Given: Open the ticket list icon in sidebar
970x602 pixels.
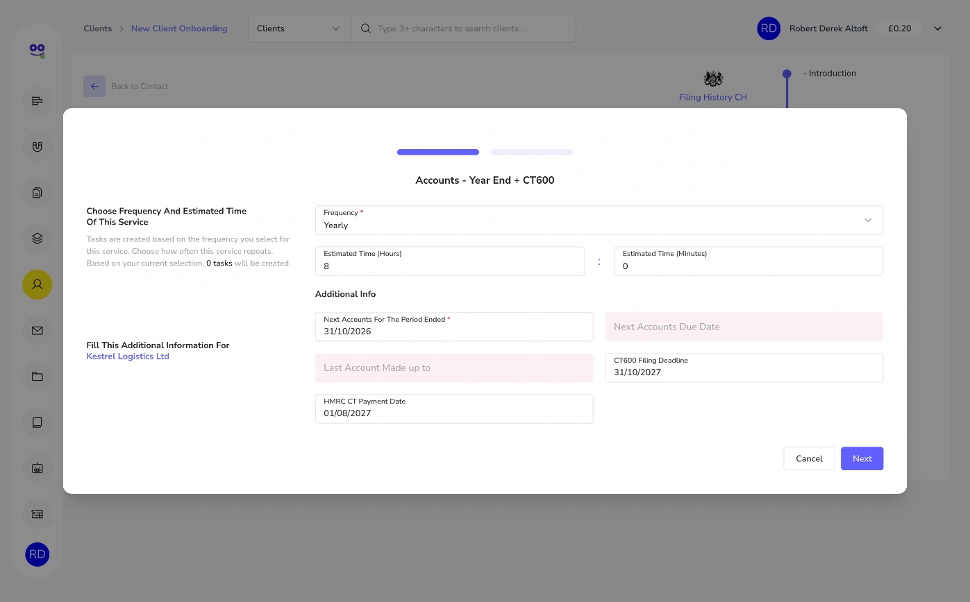Looking at the screenshot, I should tap(37, 514).
